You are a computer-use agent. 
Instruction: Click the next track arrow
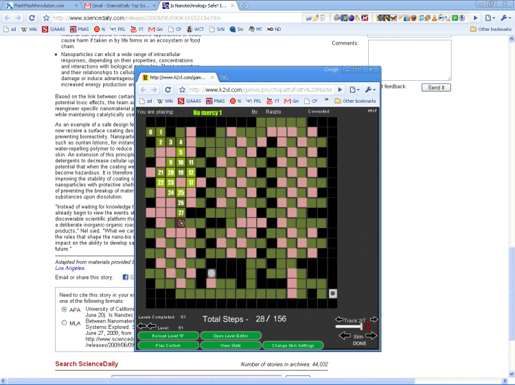[x=374, y=320]
